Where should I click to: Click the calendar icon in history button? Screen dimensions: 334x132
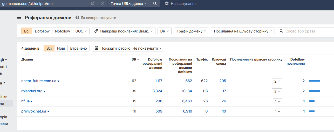pos(97,48)
